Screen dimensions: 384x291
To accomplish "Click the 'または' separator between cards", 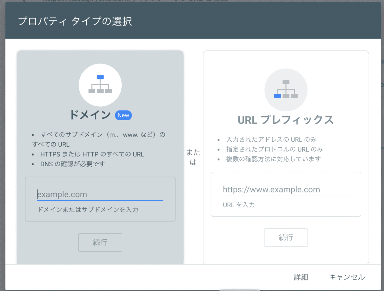I will pyautogui.click(x=193, y=157).
